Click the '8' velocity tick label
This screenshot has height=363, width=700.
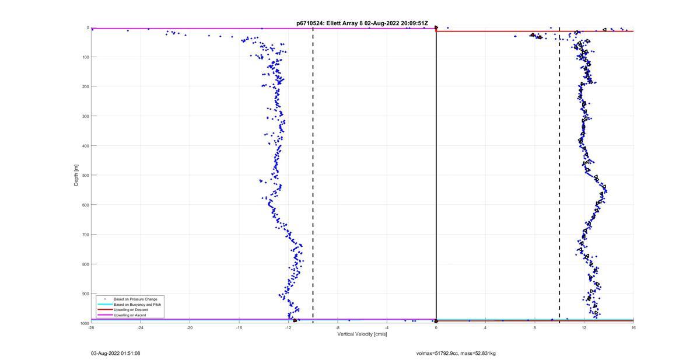coord(535,327)
